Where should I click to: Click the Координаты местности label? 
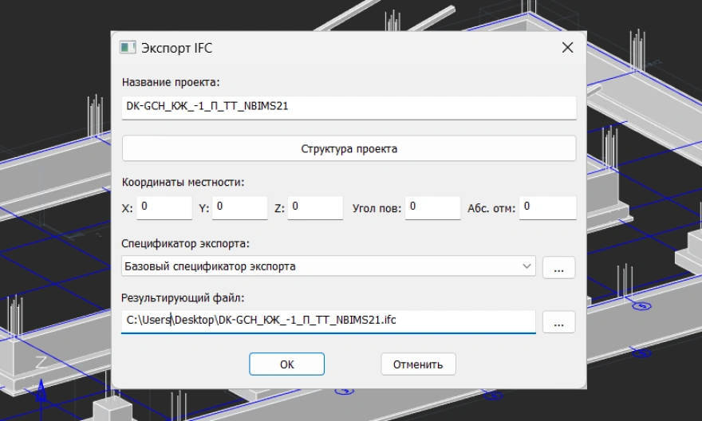coord(183,182)
